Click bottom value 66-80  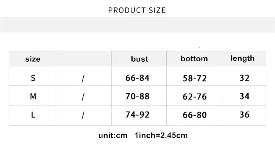(195, 115)
